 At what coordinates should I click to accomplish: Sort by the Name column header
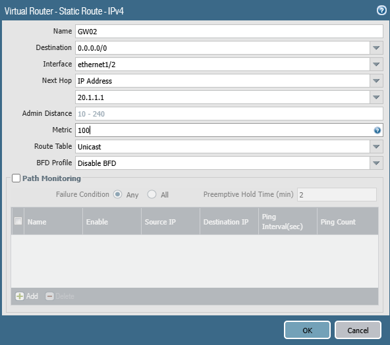tap(53, 221)
